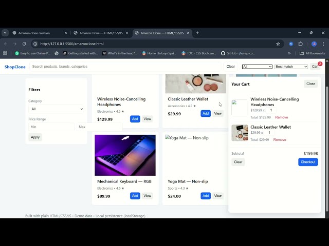This screenshot has width=329, height=246.
Task: Add Classic Leather Wallet to cart
Action: [206, 113]
